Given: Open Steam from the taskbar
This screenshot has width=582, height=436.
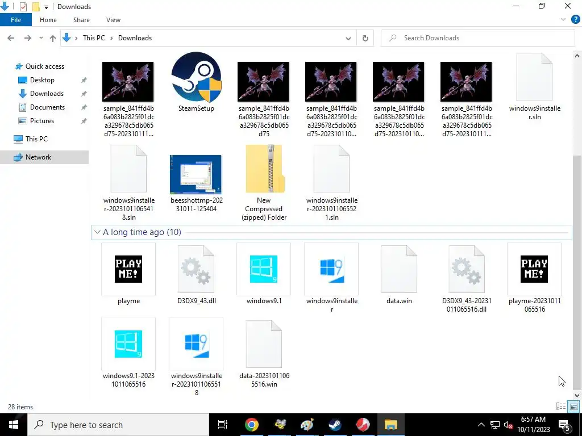Looking at the screenshot, I should (x=335, y=425).
